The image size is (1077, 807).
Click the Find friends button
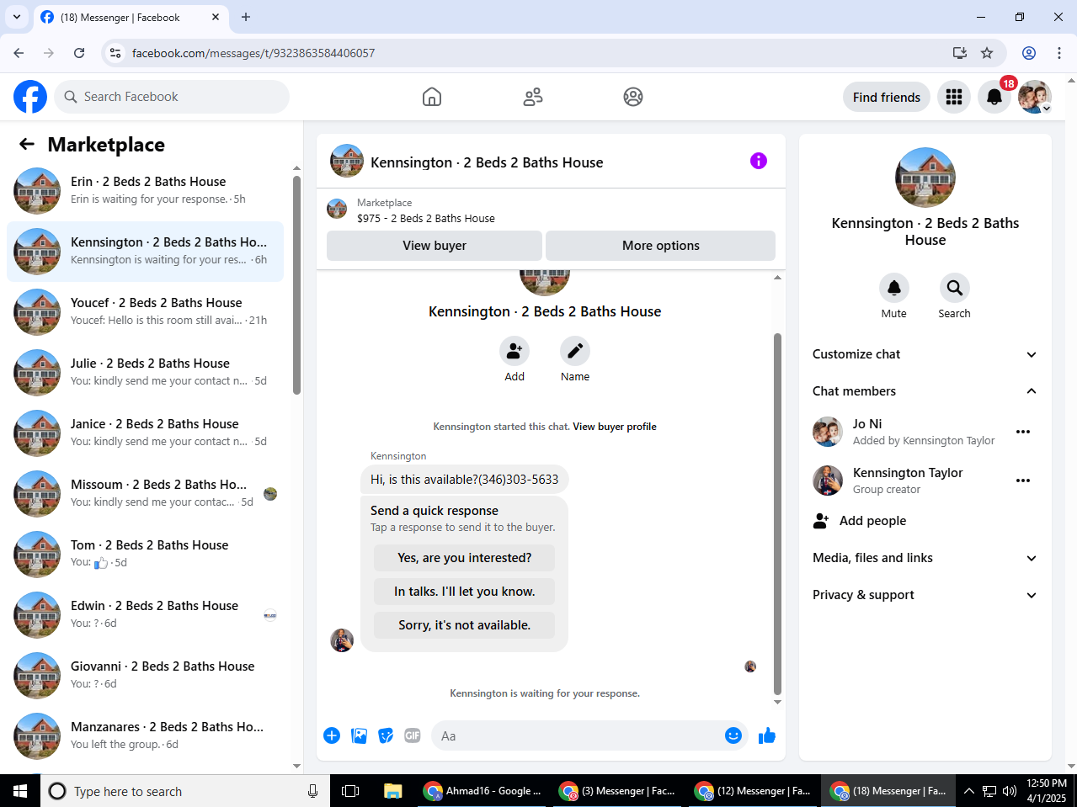tap(887, 97)
